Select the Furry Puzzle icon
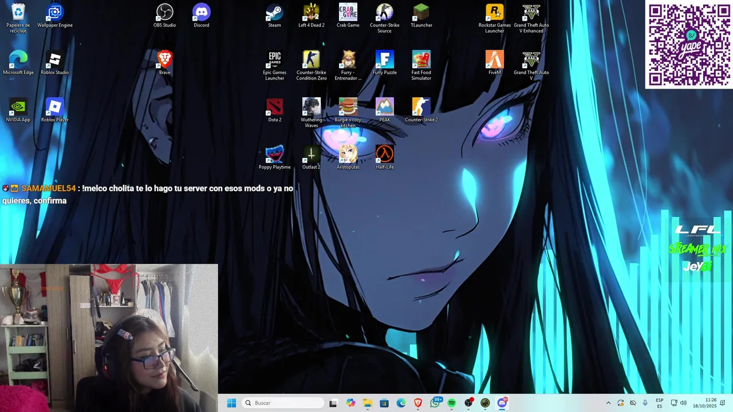733x412 pixels. [x=385, y=63]
